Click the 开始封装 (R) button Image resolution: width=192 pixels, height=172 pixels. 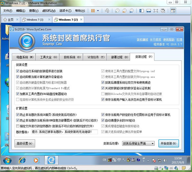[169, 143]
